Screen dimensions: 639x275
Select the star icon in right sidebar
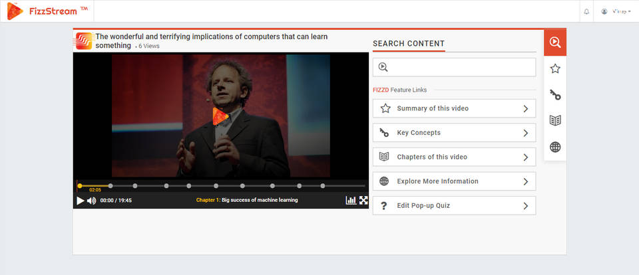[555, 68]
